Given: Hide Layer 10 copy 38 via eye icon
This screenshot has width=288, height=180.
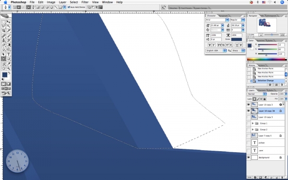Looking at the screenshot, I should [x=249, y=111].
